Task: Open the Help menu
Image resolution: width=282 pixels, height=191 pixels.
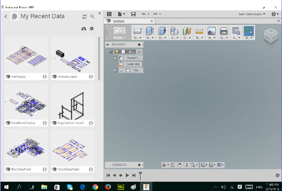Action: click(x=275, y=14)
